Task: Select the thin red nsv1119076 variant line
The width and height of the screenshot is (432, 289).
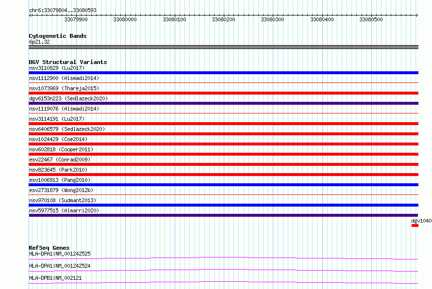Action: point(223,113)
